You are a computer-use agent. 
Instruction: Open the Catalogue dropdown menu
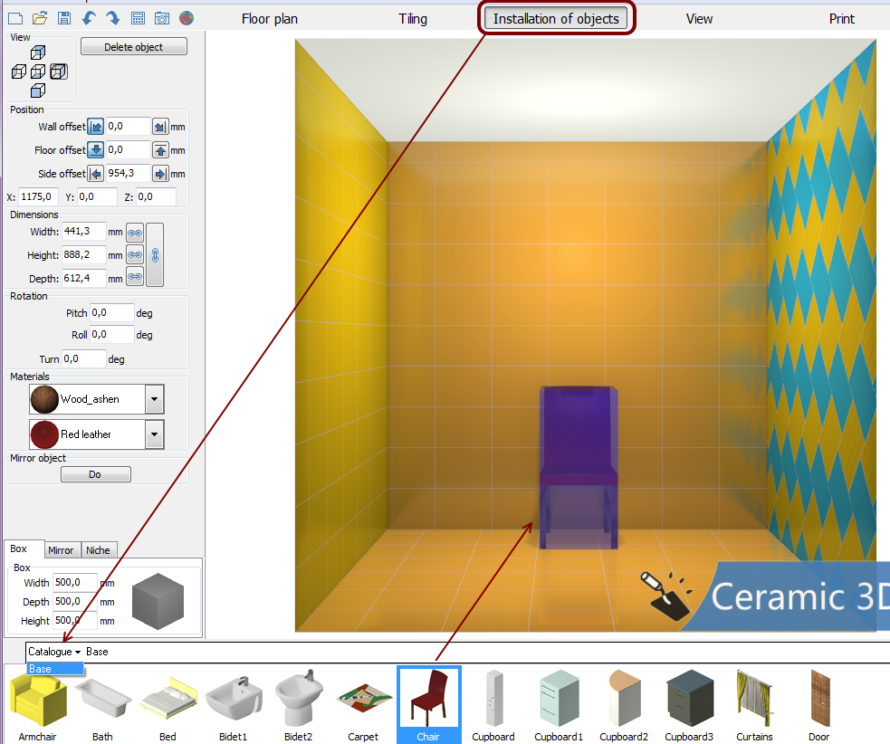(54, 652)
